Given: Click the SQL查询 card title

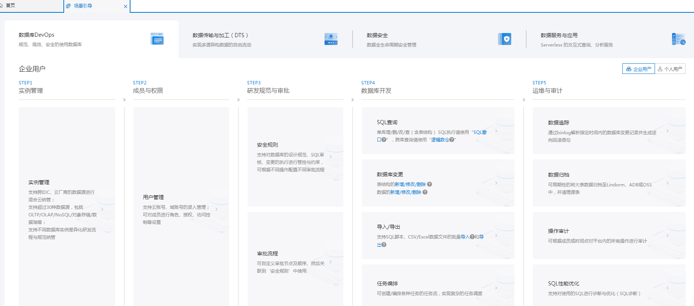Looking at the screenshot, I should (x=387, y=122).
